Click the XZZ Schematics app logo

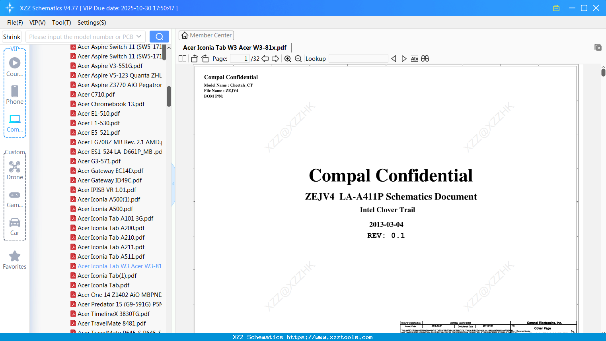point(10,8)
